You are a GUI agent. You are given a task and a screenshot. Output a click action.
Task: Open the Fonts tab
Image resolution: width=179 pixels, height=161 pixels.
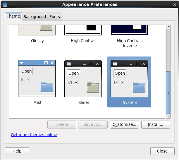[55, 17]
